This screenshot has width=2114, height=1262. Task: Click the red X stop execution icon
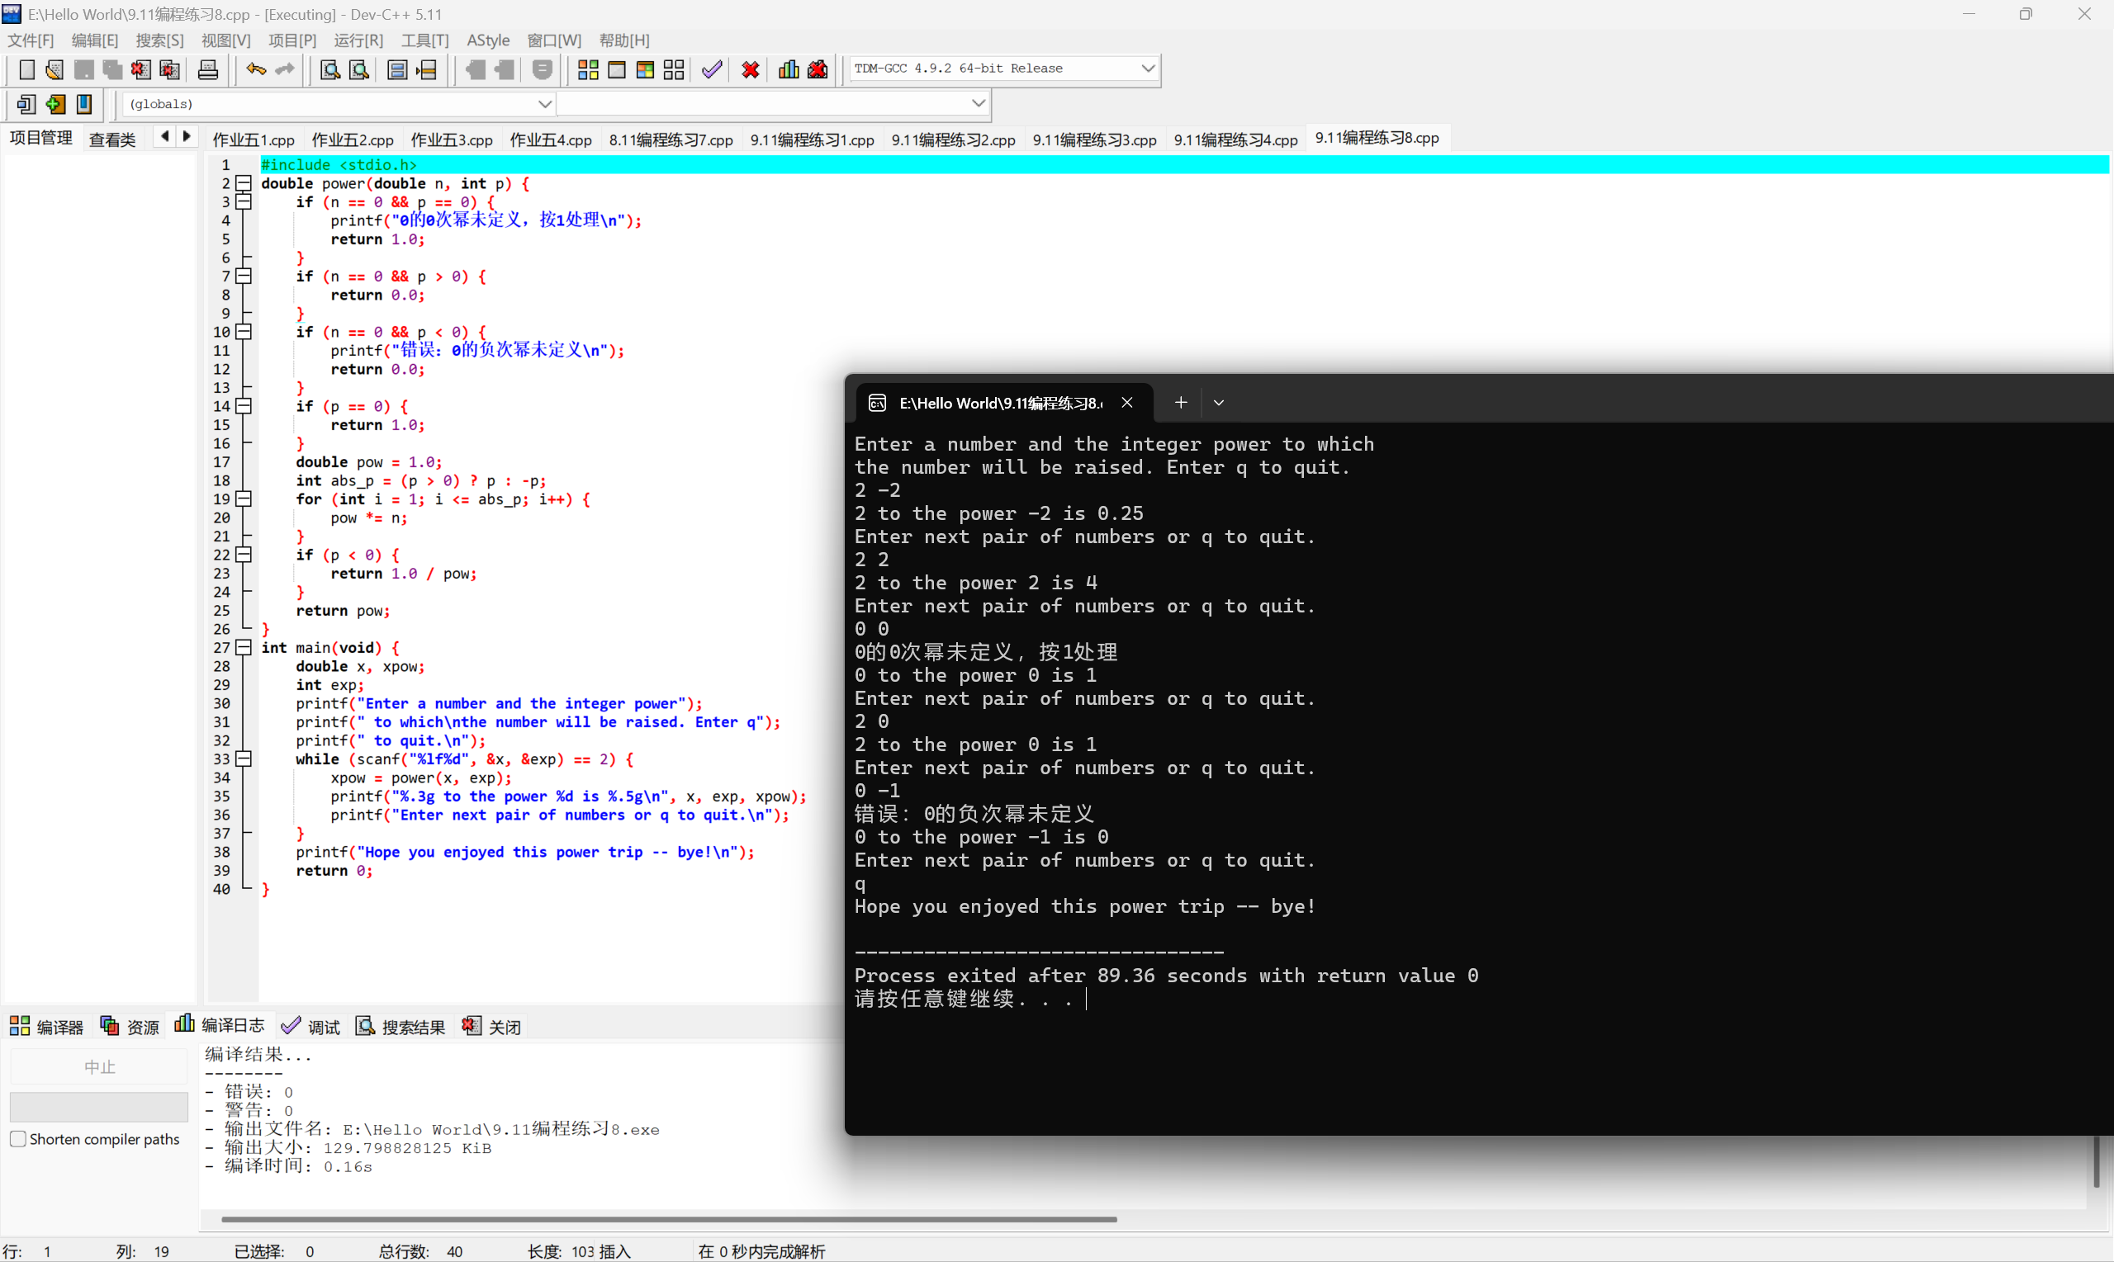click(750, 69)
